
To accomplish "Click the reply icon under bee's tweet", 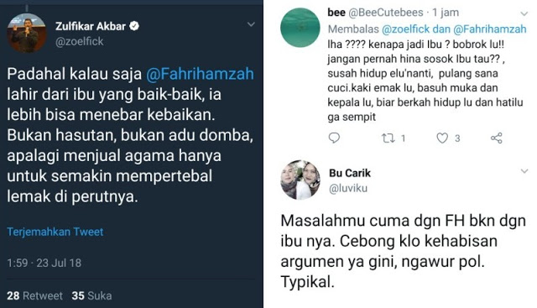I will coord(334,138).
